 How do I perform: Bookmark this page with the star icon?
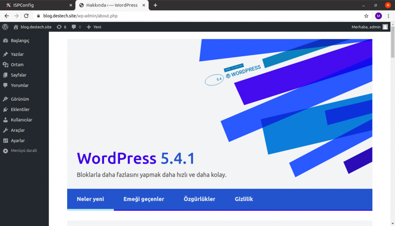pos(366,16)
